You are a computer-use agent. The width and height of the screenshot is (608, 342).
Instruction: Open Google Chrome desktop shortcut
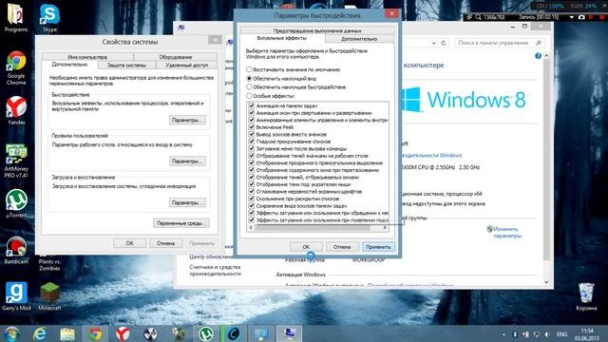[16, 67]
